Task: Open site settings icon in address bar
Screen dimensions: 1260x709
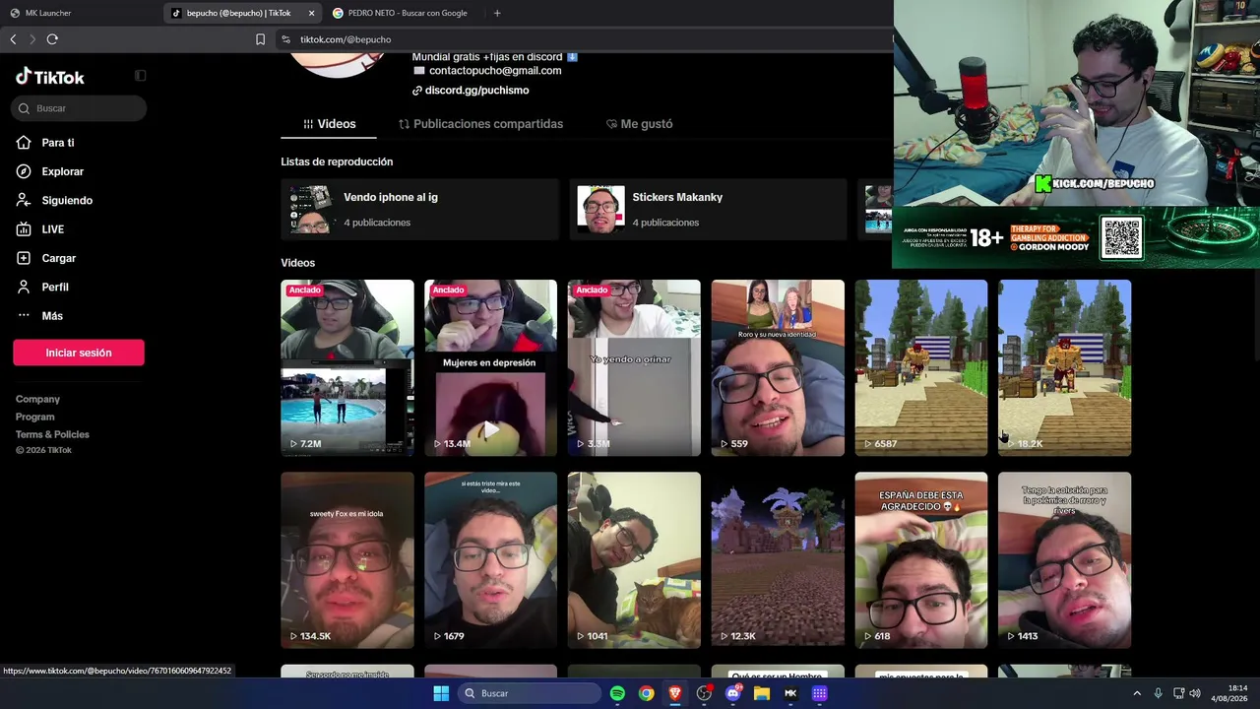Action: click(285, 39)
